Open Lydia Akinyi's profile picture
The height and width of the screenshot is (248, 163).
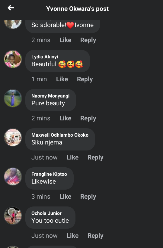tap(13, 59)
